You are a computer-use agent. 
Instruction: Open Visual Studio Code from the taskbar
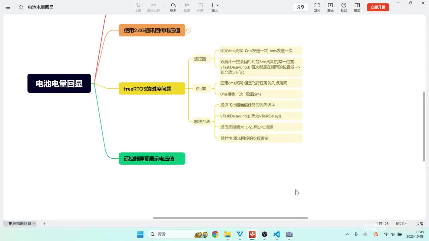pos(277,234)
